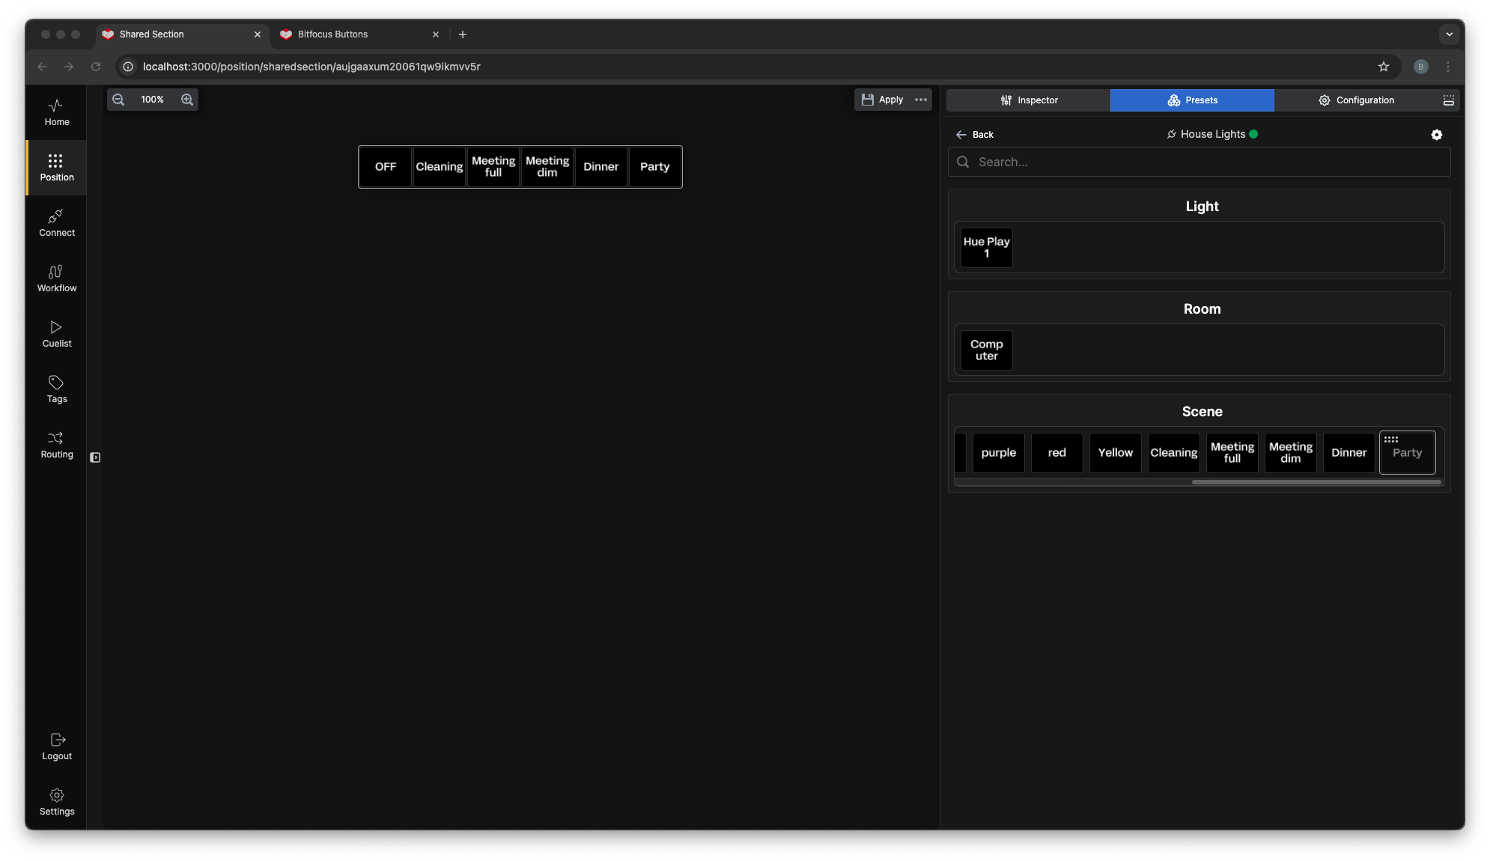Open the browser three-dot menu

[1448, 67]
